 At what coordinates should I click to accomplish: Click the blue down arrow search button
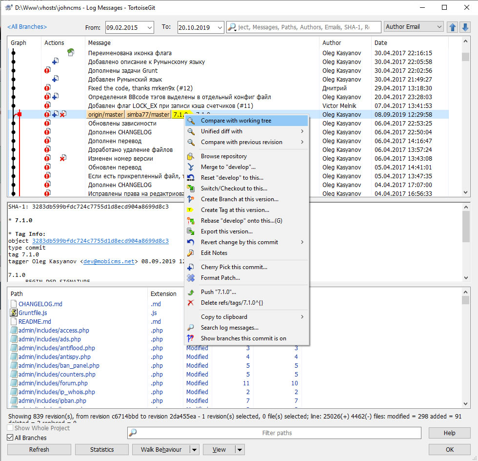pyautogui.click(x=465, y=27)
